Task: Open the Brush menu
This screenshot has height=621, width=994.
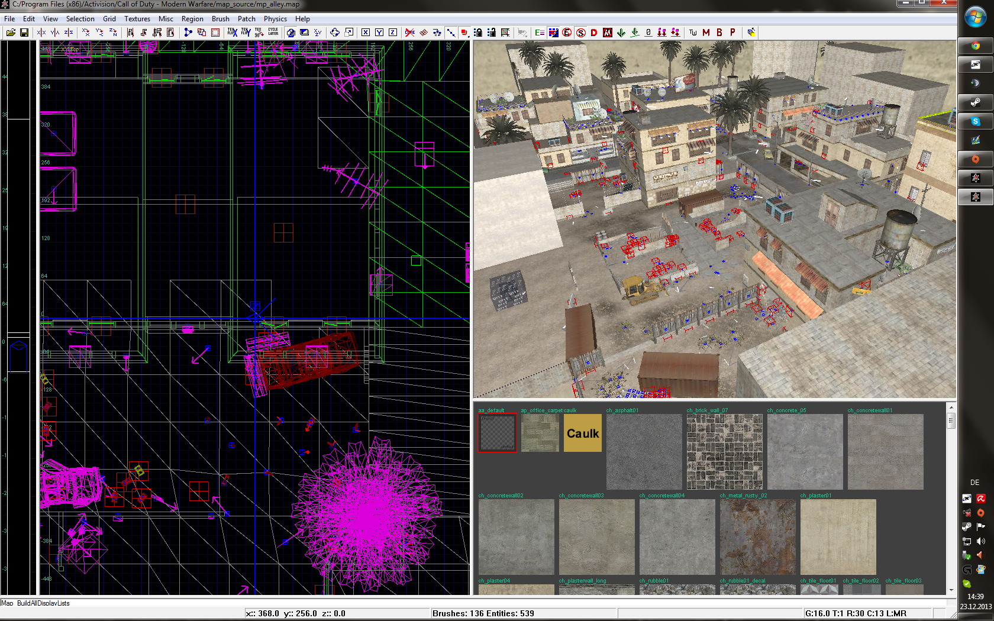Action: (x=220, y=19)
